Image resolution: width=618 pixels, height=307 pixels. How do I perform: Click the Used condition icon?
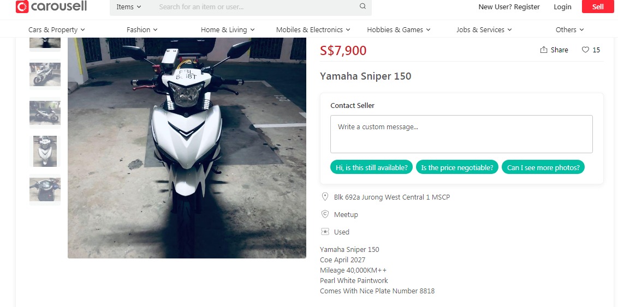(x=325, y=232)
